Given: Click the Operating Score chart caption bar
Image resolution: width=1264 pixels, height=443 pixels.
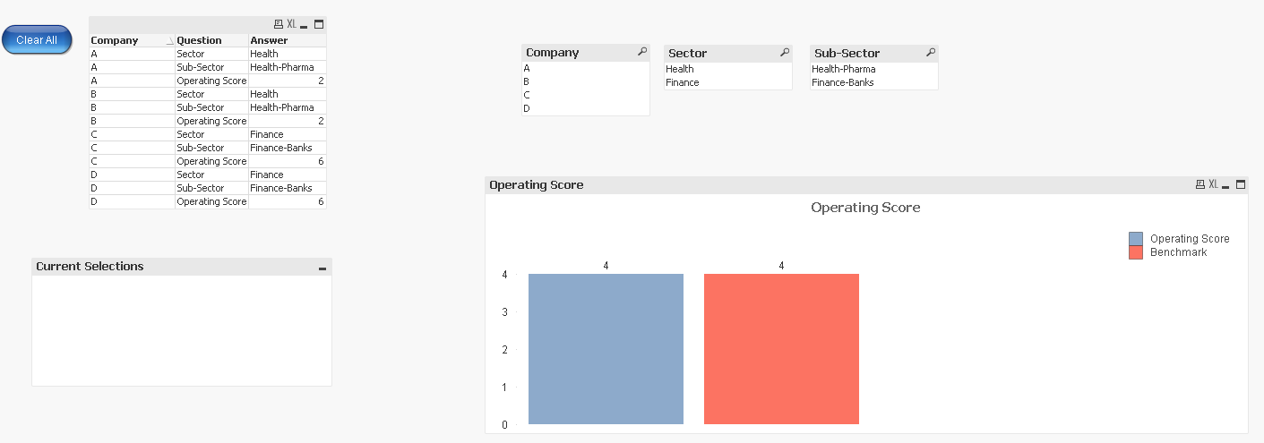Looking at the screenshot, I should tap(806, 184).
